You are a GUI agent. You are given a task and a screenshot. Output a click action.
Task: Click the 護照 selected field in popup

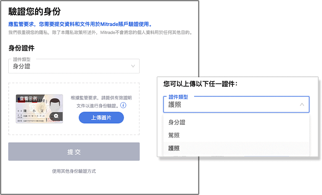[x=236, y=104]
